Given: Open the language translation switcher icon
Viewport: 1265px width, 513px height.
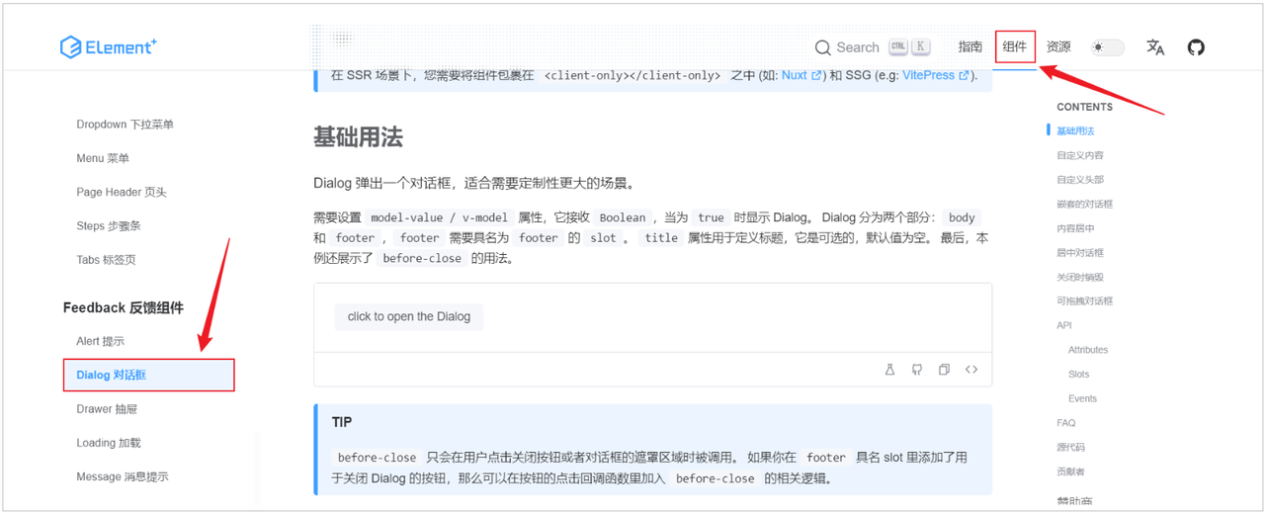Looking at the screenshot, I should tap(1154, 47).
